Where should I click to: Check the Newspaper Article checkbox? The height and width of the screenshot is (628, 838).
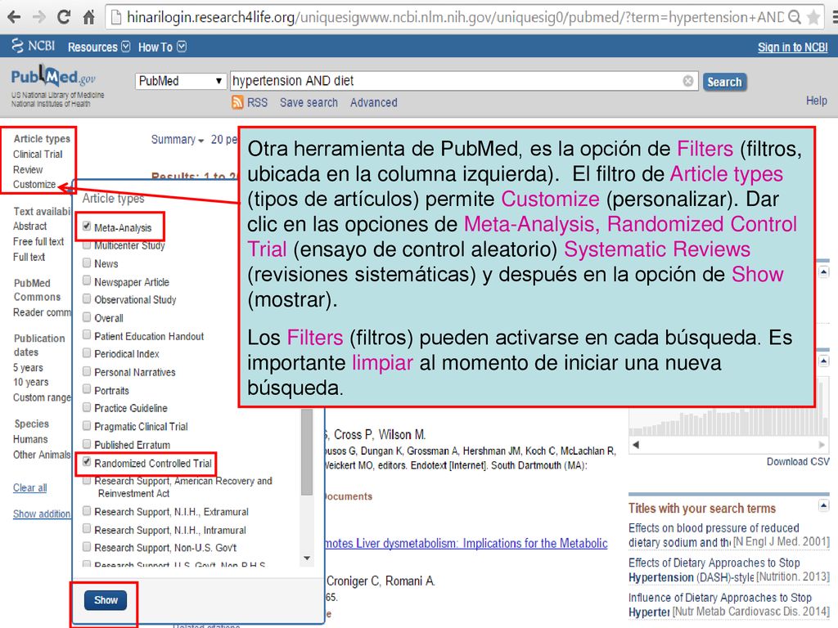coord(87,281)
